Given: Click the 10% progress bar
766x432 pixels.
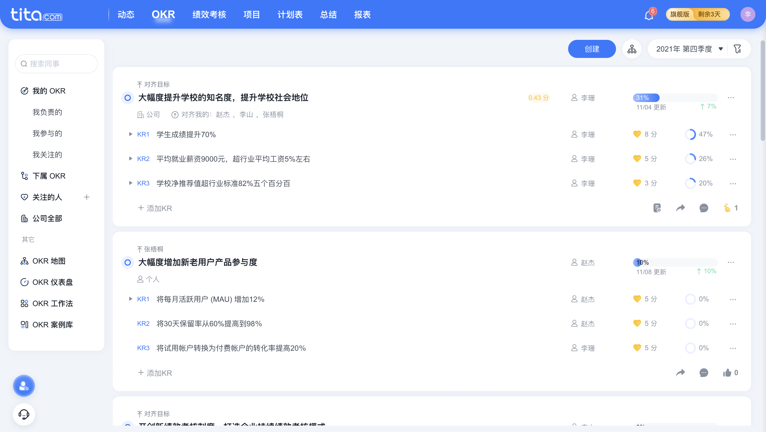Looking at the screenshot, I should (x=675, y=262).
